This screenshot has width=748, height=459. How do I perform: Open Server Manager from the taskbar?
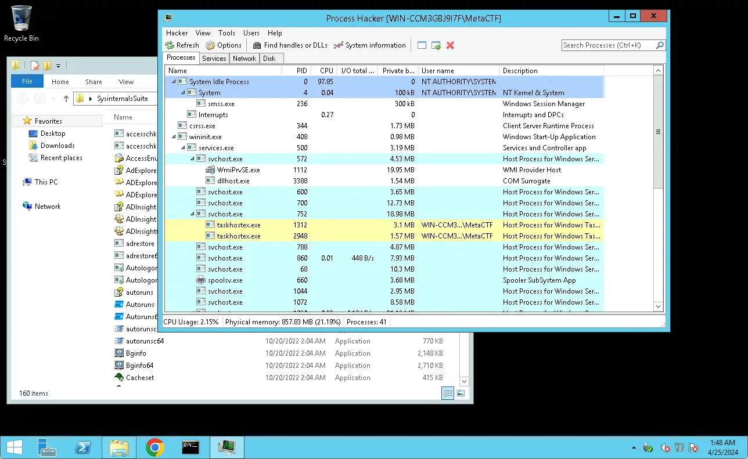(46, 447)
